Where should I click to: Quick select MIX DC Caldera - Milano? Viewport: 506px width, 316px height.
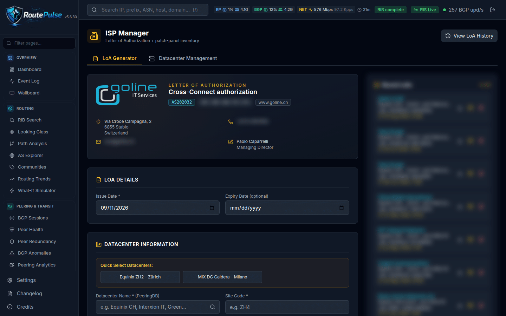click(x=222, y=277)
